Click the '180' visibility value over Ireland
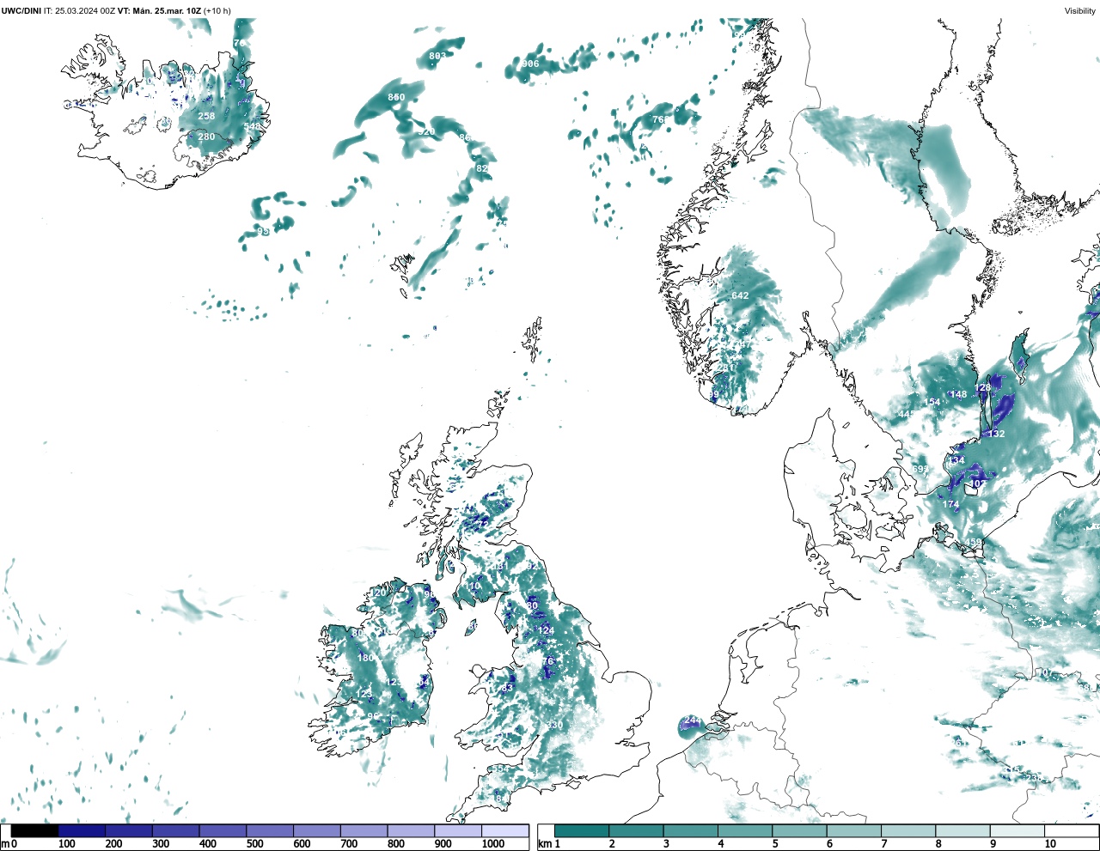1100x851 pixels. pos(365,658)
